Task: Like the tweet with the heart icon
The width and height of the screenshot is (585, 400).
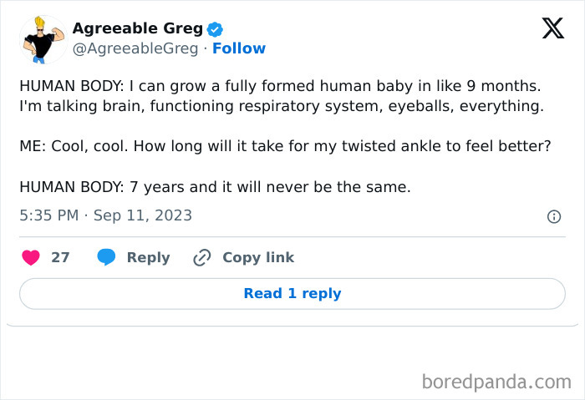Action: (31, 257)
